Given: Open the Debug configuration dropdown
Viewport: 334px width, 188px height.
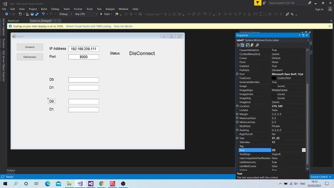Looking at the screenshot, I should click(x=66, y=14).
